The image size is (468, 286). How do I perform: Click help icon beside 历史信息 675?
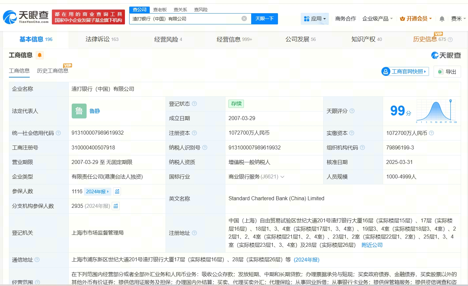pos(450,40)
